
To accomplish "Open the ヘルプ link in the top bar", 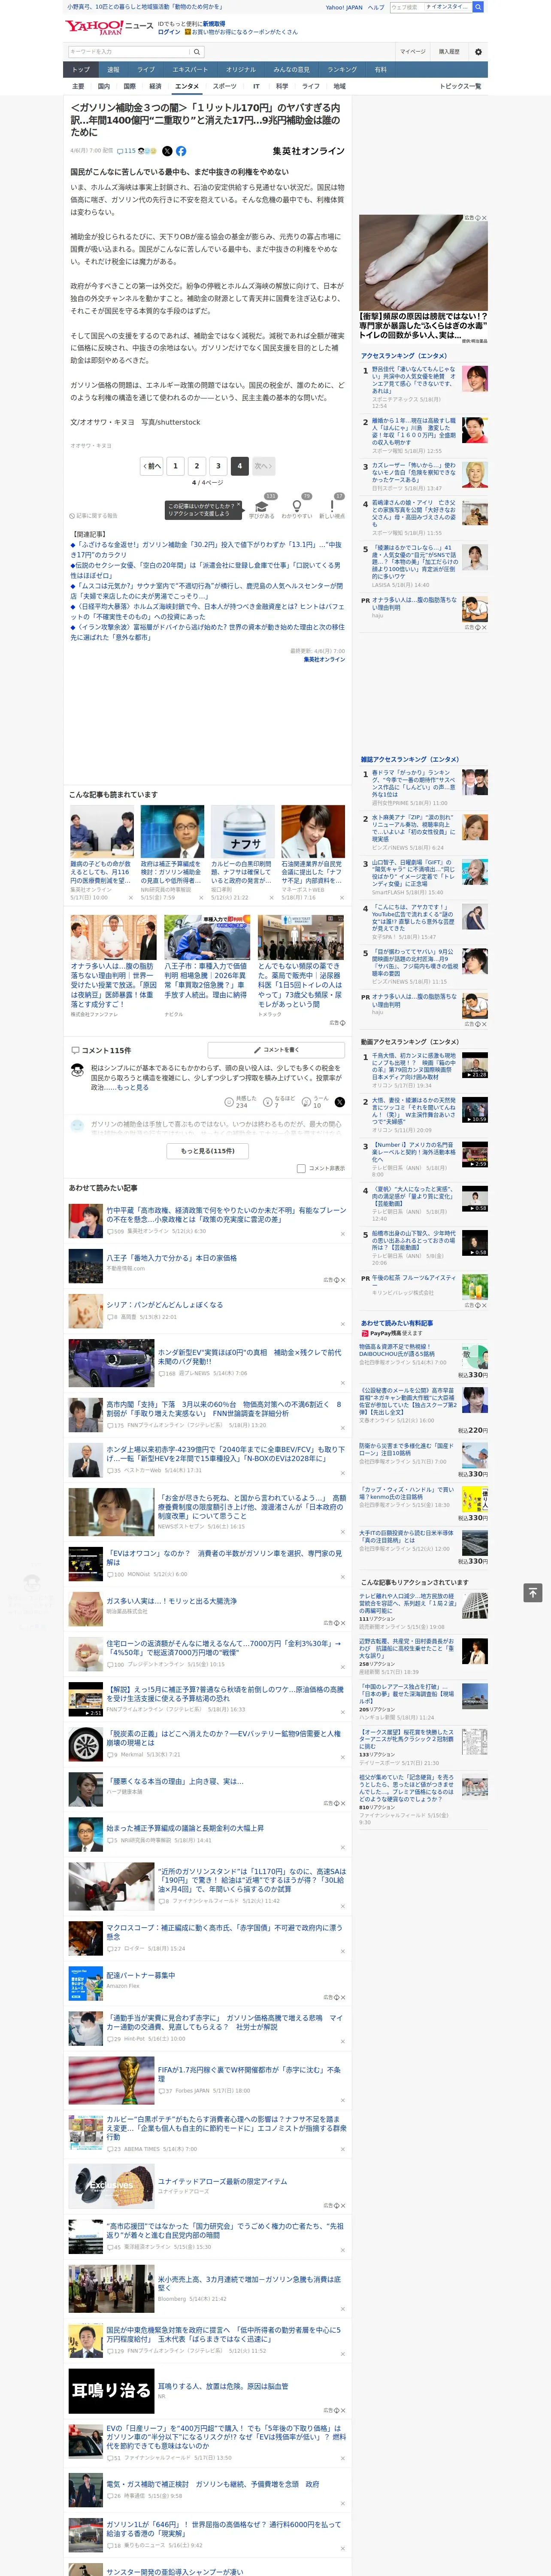I will coord(376,7).
